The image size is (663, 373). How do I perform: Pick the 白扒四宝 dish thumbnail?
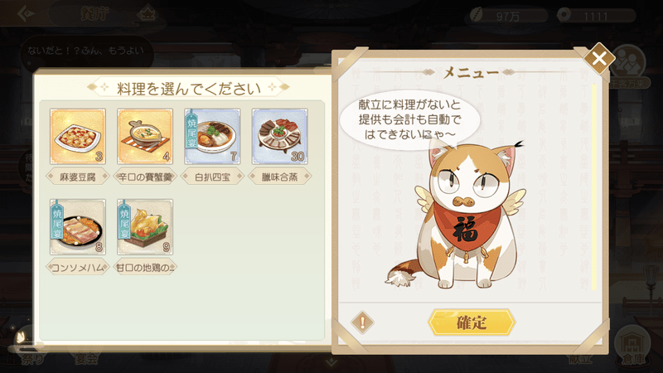[x=212, y=136]
